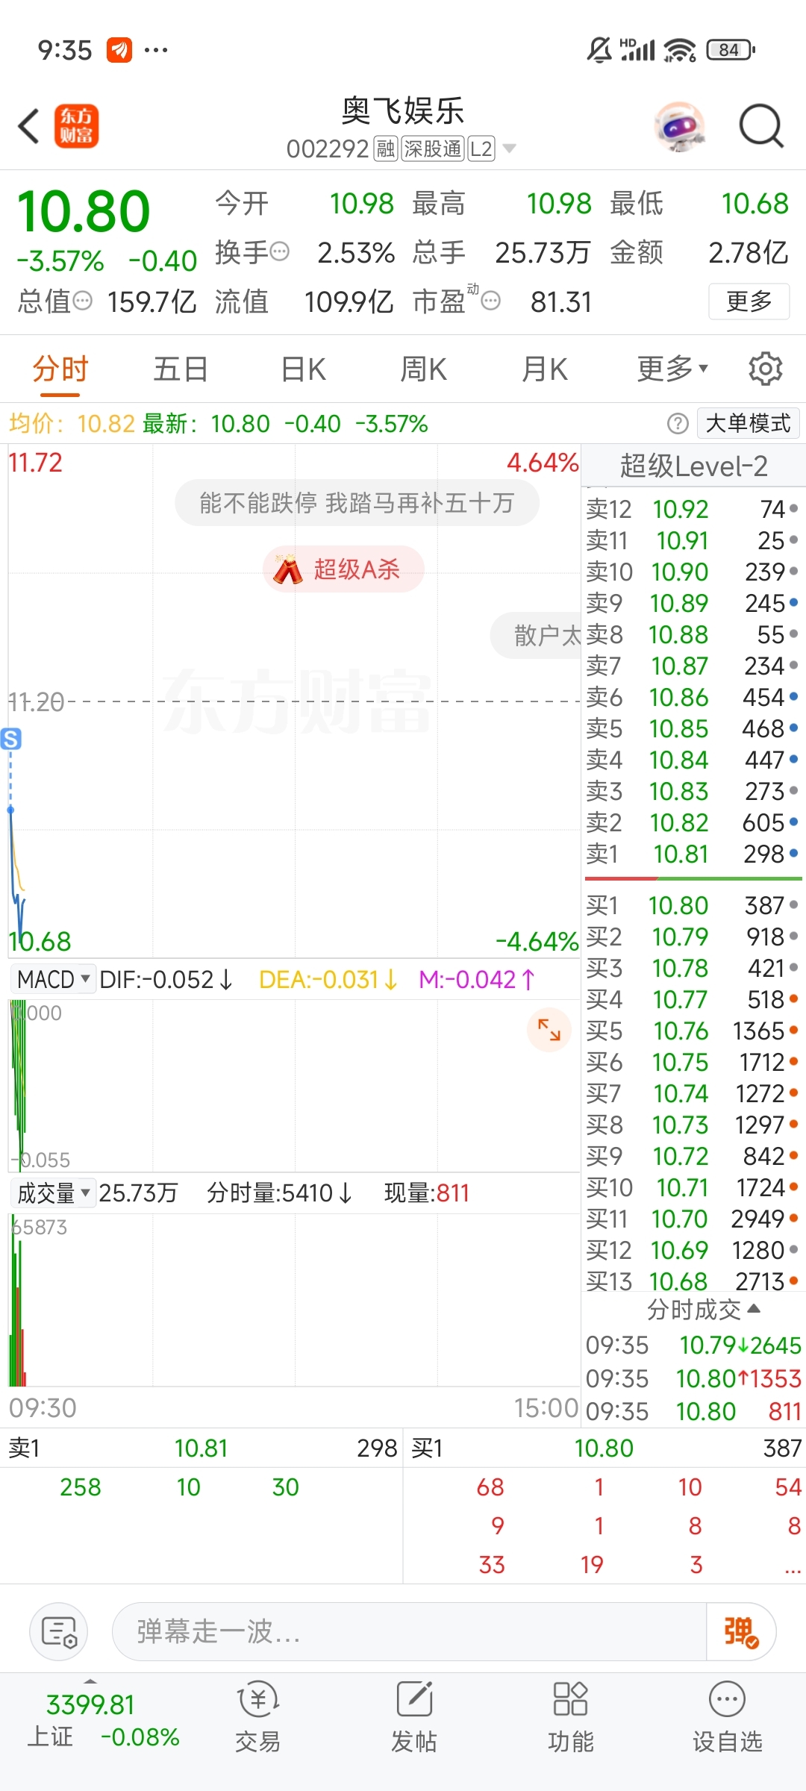Tap the 市盈 info circle icon
The width and height of the screenshot is (806, 1791).
[x=490, y=301]
